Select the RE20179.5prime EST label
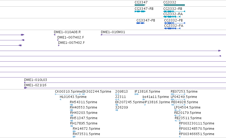The height and width of the screenshot is (138, 226). [187, 113]
